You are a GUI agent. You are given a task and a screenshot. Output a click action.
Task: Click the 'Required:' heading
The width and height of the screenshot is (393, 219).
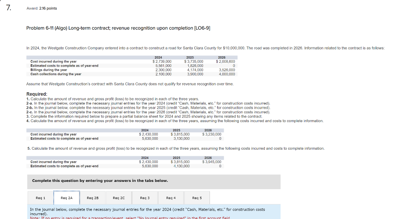click(37, 94)
